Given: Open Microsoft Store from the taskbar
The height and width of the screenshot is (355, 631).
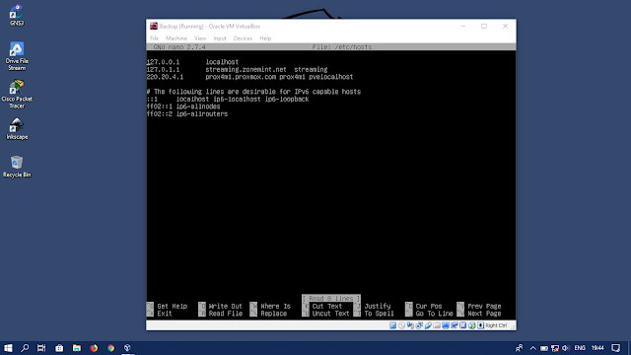Looking at the screenshot, I should coord(59,348).
